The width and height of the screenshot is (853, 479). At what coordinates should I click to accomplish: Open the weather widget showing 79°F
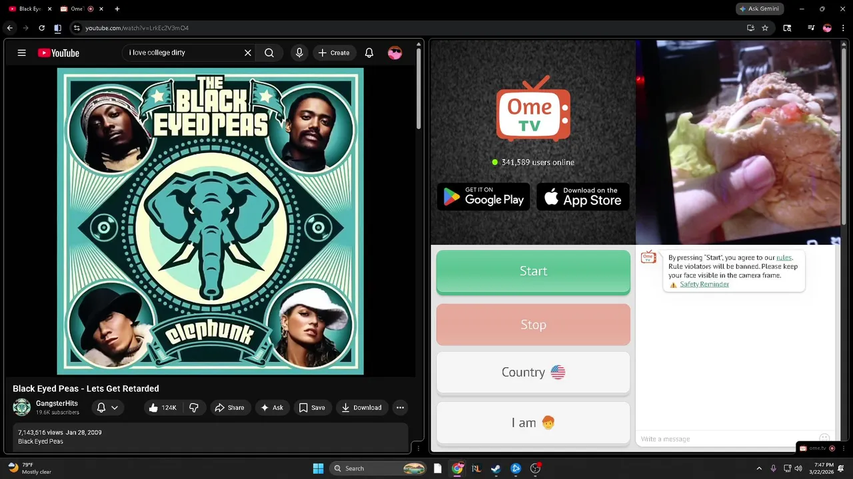[x=30, y=468]
